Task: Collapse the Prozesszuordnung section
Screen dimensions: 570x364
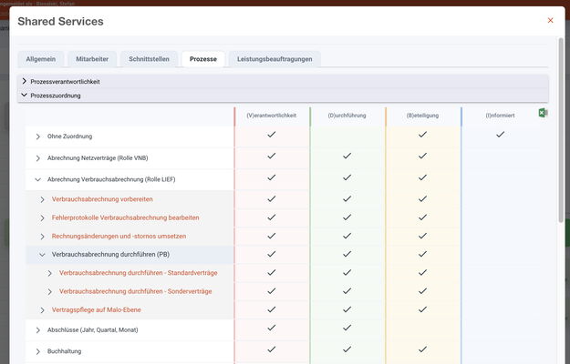Action: 283,96
